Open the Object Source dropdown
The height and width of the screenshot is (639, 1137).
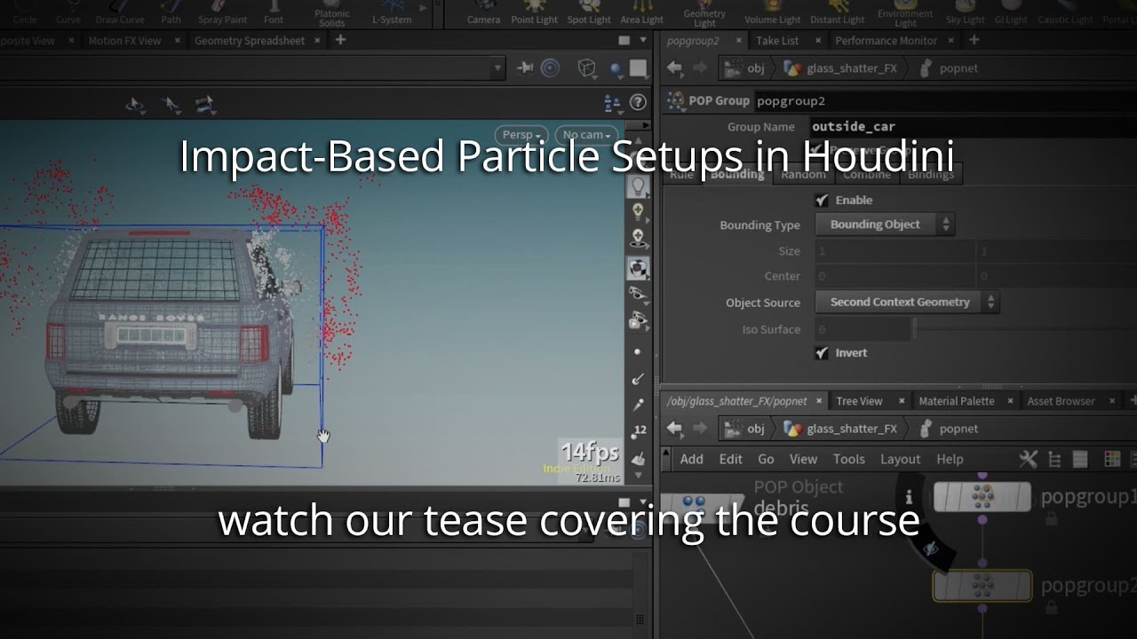click(907, 303)
